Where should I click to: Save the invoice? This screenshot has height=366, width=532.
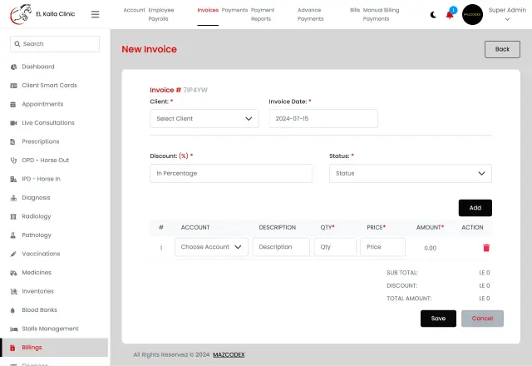438,319
